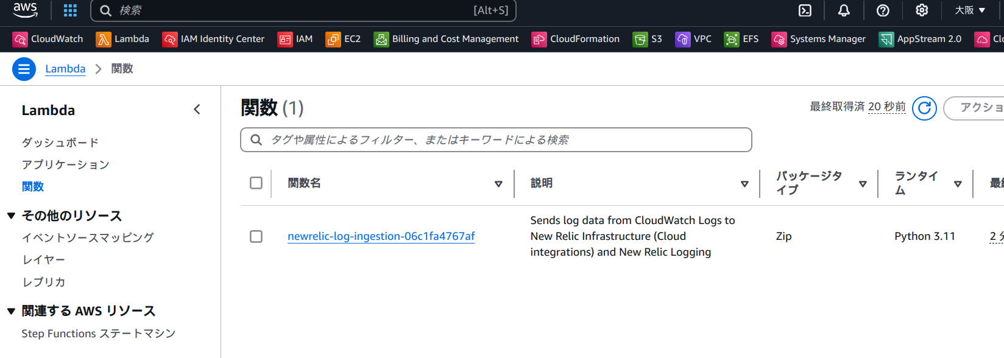
Task: Open the help question mark icon
Action: (883, 10)
